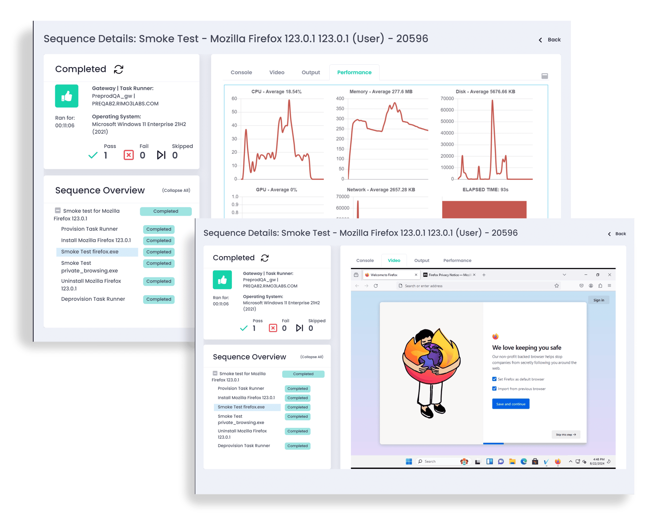Image resolution: width=657 pixels, height=523 pixels.
Task: Switch to Console tab in Video window
Action: [365, 261]
